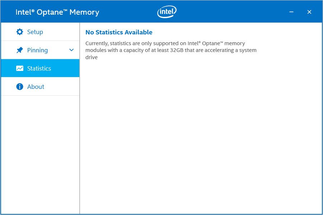Select the Pinning label in sidebar
The image size is (323, 215).
[37, 50]
